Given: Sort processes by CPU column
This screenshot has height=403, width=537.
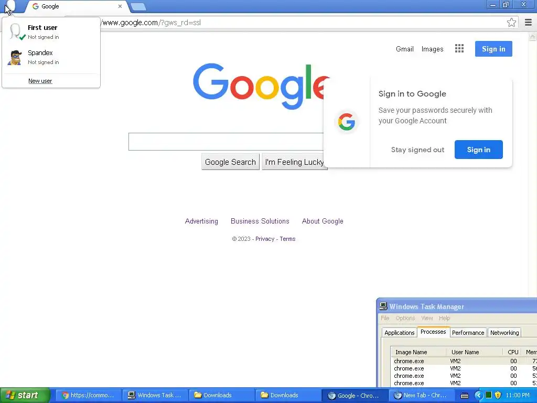Looking at the screenshot, I should pos(513,352).
